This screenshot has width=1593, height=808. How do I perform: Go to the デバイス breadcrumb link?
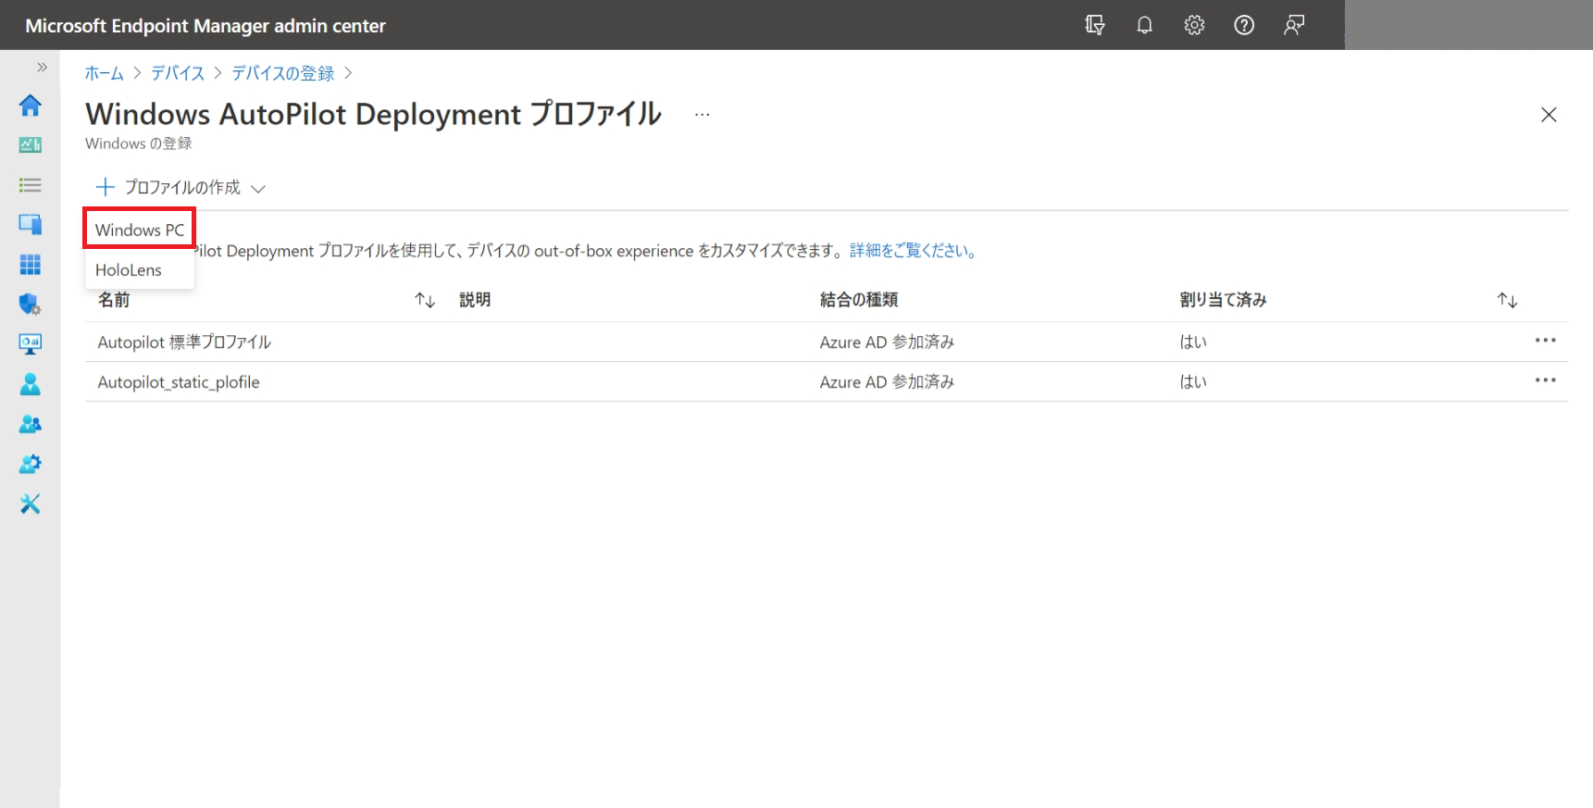(178, 73)
